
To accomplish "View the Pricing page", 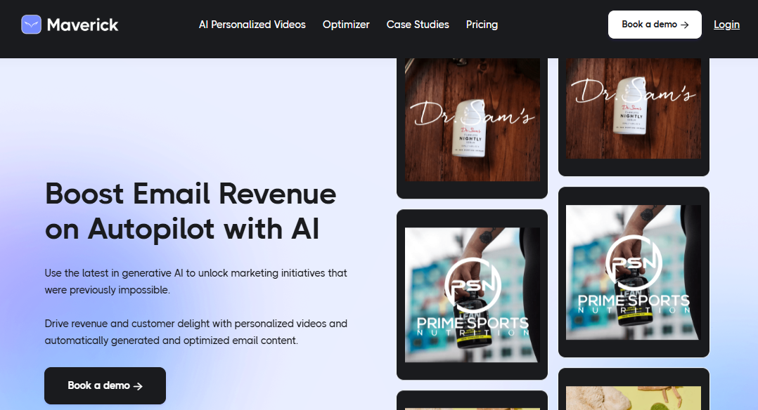I will click(x=482, y=25).
